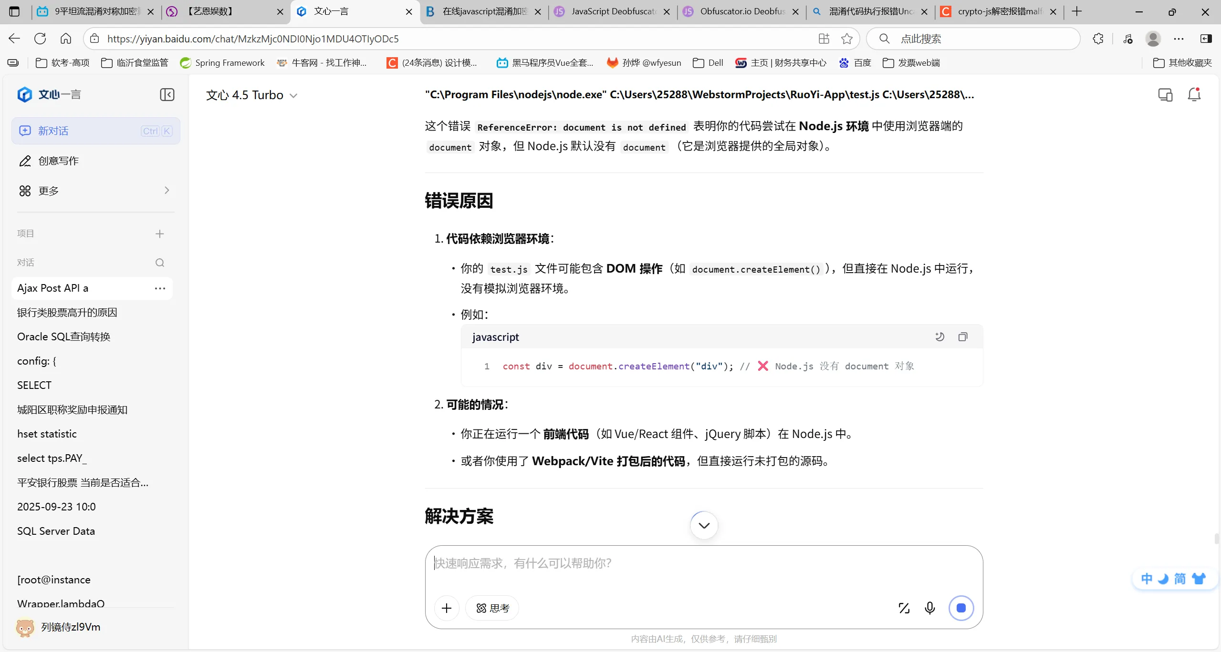The height and width of the screenshot is (652, 1221).
Task: Click the scroll-to-bottom chevron button
Action: point(704,525)
